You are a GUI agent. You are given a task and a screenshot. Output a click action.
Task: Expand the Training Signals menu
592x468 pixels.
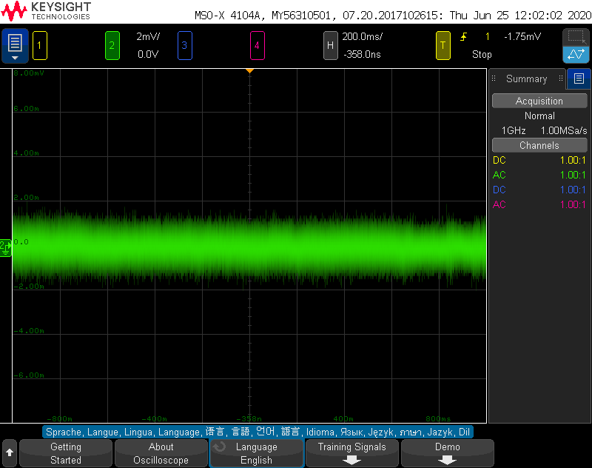tap(352, 453)
